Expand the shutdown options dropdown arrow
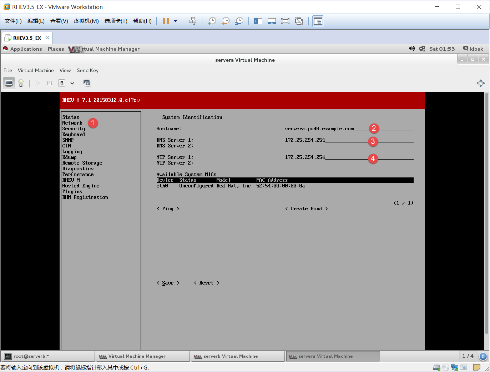Viewport: 490px width, 372px height. pos(72,83)
